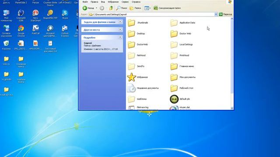Screen dimensions: 280x157
Task: Select the Application Data folder
Action: point(182,23)
